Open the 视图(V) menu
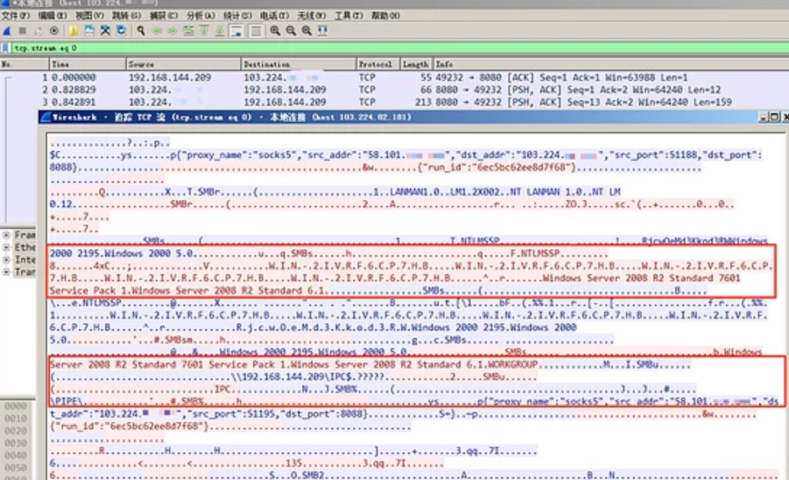Image resolution: width=789 pixels, height=480 pixels. pos(90,16)
